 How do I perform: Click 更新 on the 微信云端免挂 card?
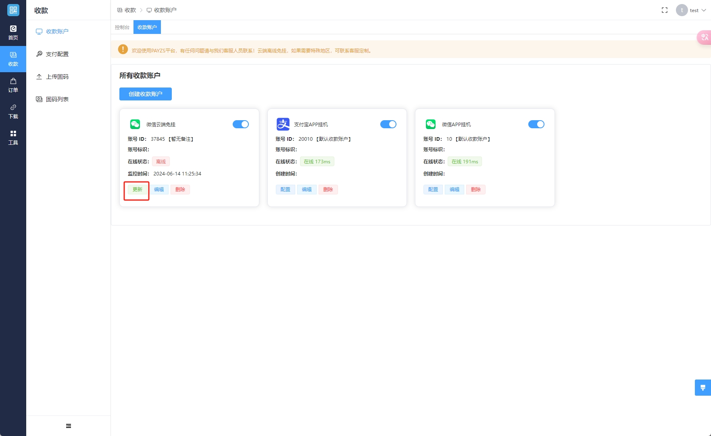138,190
